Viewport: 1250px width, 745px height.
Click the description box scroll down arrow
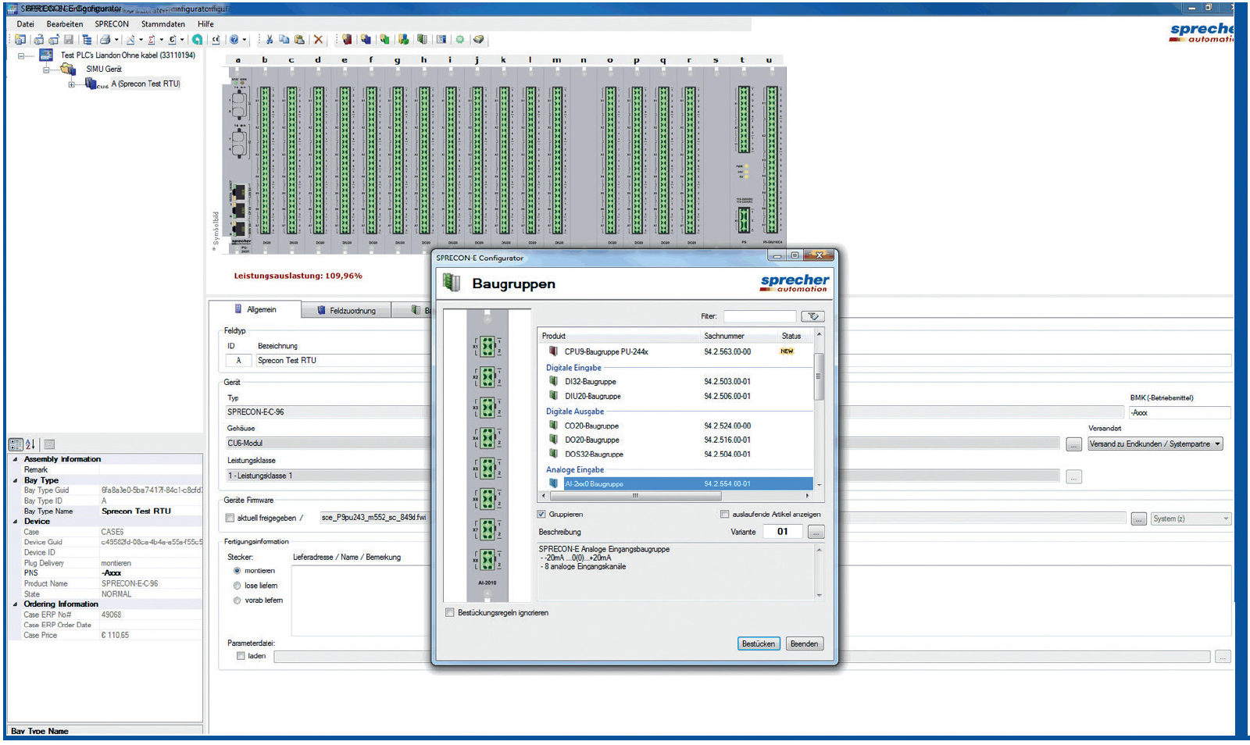tap(819, 595)
